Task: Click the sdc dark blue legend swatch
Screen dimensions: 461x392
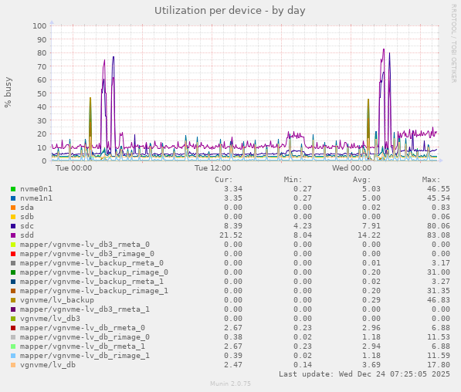Action: click(13, 226)
